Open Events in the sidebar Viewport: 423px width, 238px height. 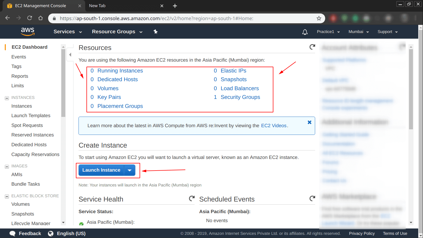click(x=19, y=57)
